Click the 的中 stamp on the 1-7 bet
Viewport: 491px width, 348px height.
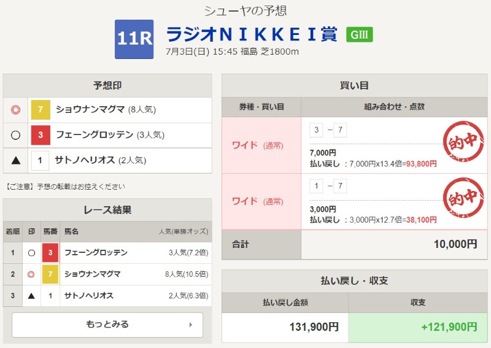[x=463, y=198]
